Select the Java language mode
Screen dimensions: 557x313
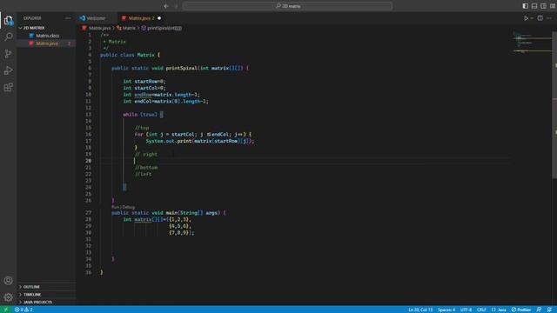(499, 310)
